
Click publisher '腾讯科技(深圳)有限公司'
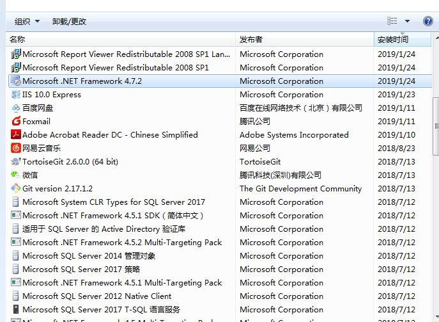coord(281,175)
